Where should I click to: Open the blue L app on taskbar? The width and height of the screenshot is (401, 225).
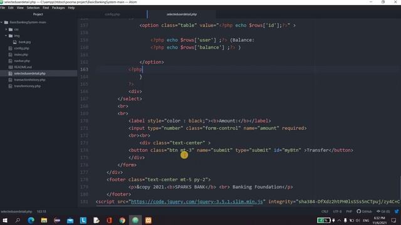click(x=83, y=221)
